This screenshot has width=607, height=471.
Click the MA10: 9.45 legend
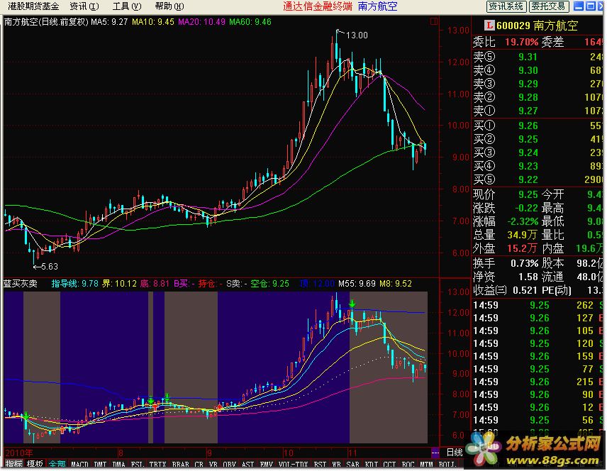pyautogui.click(x=153, y=22)
